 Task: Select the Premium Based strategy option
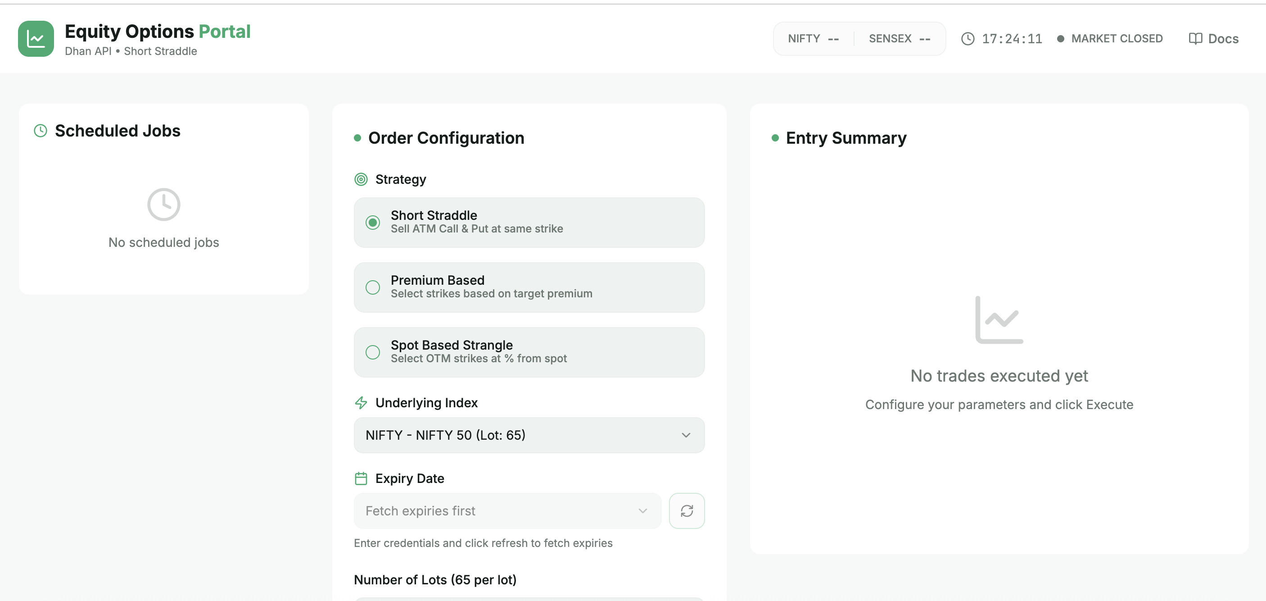[x=372, y=288]
